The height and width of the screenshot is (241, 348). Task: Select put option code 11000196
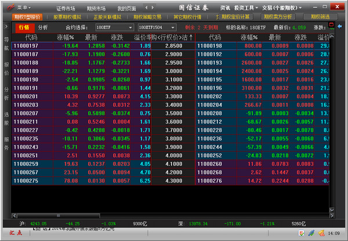(x=209, y=88)
